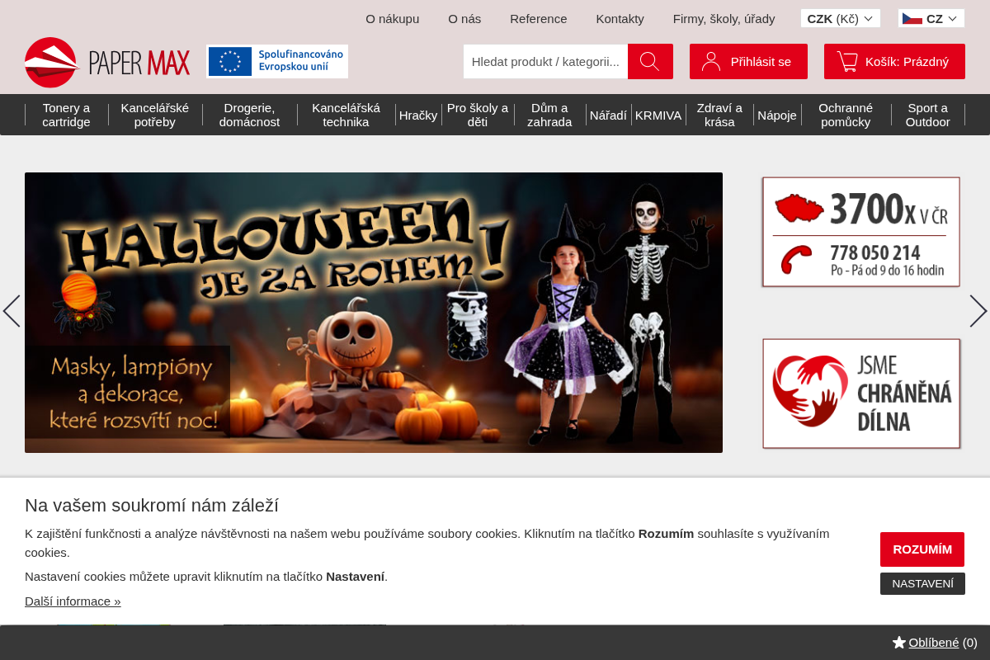
Task: Browse Zdraví a krása category
Action: [719, 115]
